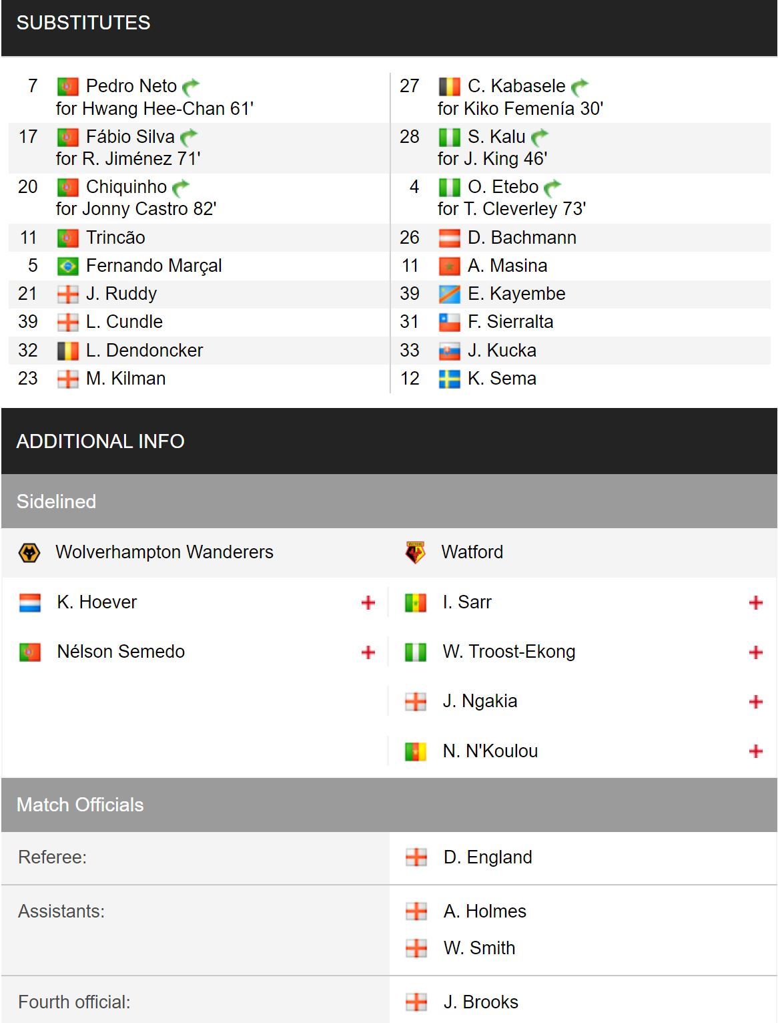Open referee D. England profile

pos(488,857)
